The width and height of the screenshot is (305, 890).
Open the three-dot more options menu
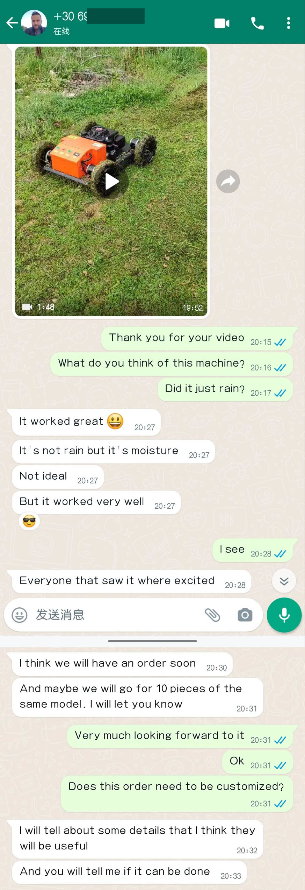pos(288,23)
